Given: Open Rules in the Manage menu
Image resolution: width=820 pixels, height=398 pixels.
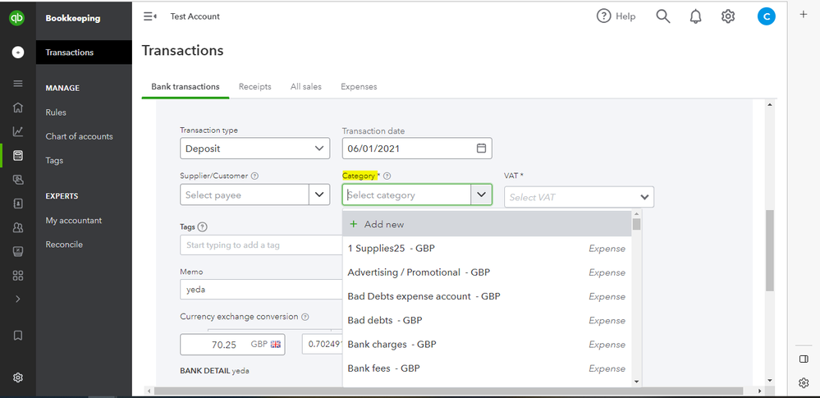Looking at the screenshot, I should (56, 112).
